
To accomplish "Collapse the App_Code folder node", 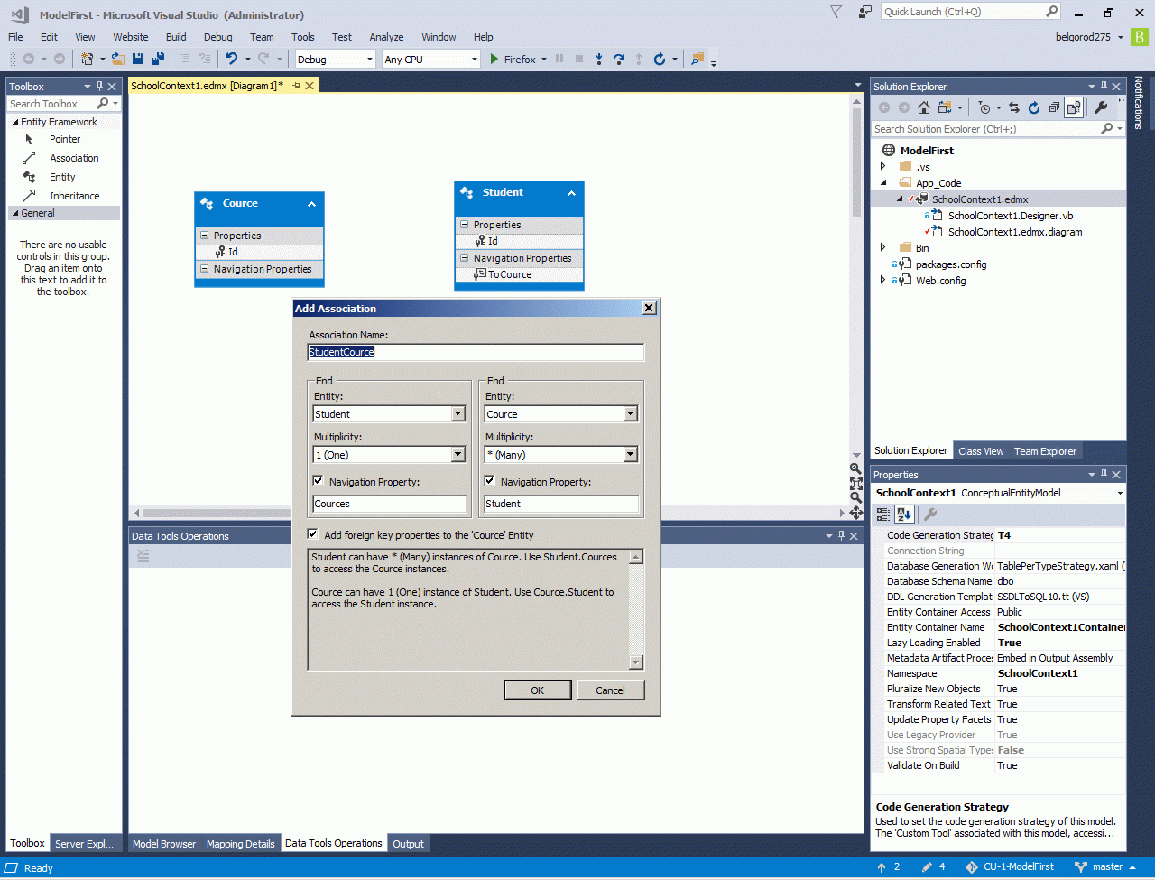I will 884,183.
